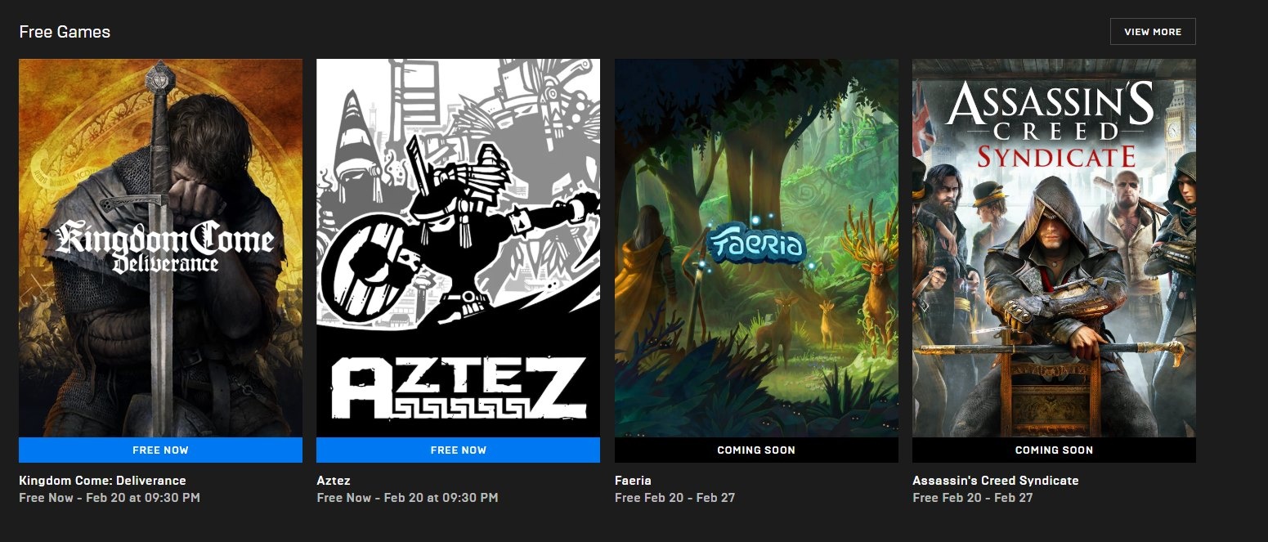Click the Free Games section heading

pyautogui.click(x=65, y=32)
